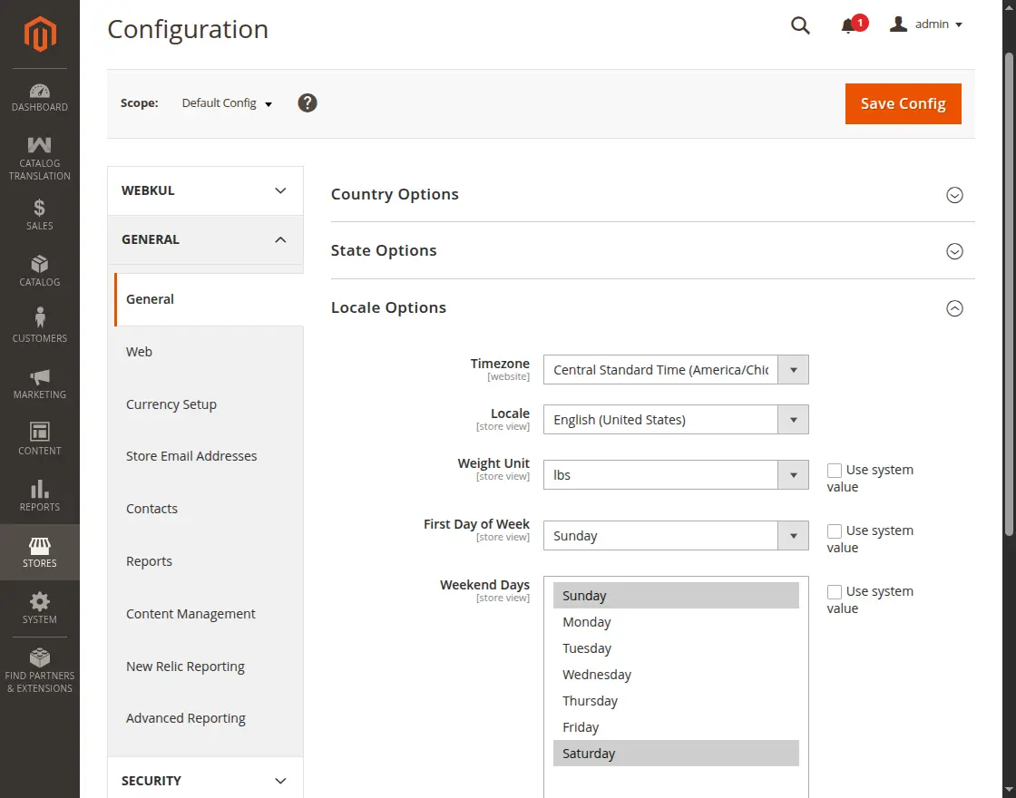The width and height of the screenshot is (1016, 798).
Task: Select Wednesday in Weekend Days list
Action: (x=597, y=674)
